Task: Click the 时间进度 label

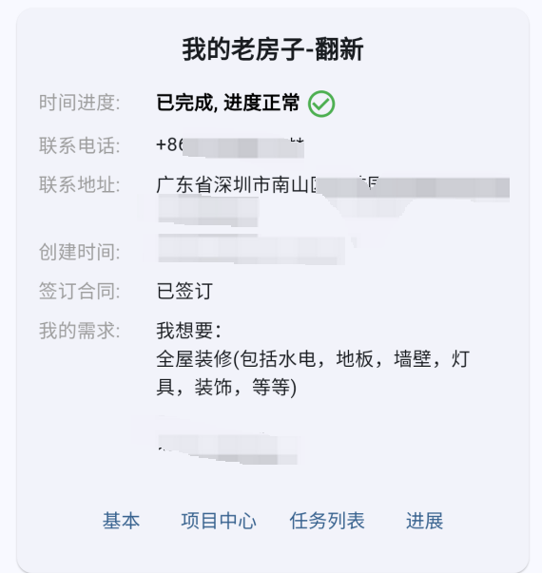Action: [x=79, y=103]
